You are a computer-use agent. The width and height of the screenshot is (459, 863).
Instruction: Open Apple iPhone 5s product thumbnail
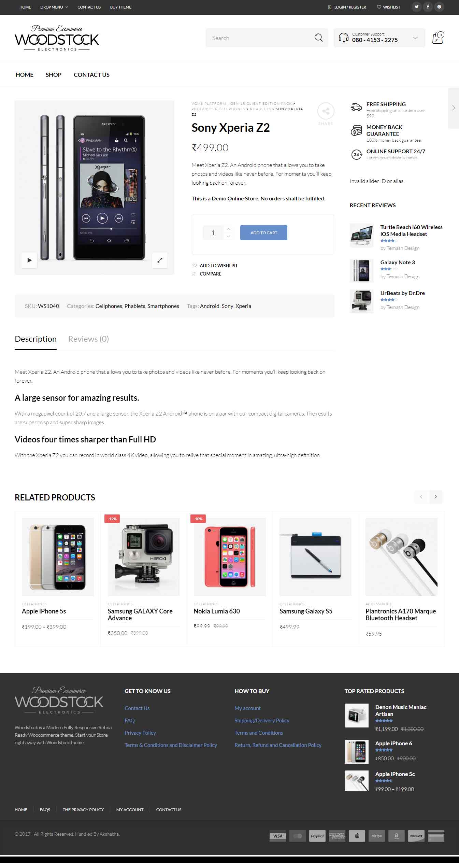click(x=58, y=557)
